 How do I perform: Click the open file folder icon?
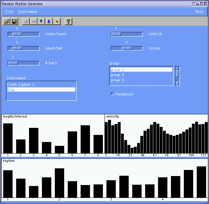pyautogui.click(x=6, y=22)
